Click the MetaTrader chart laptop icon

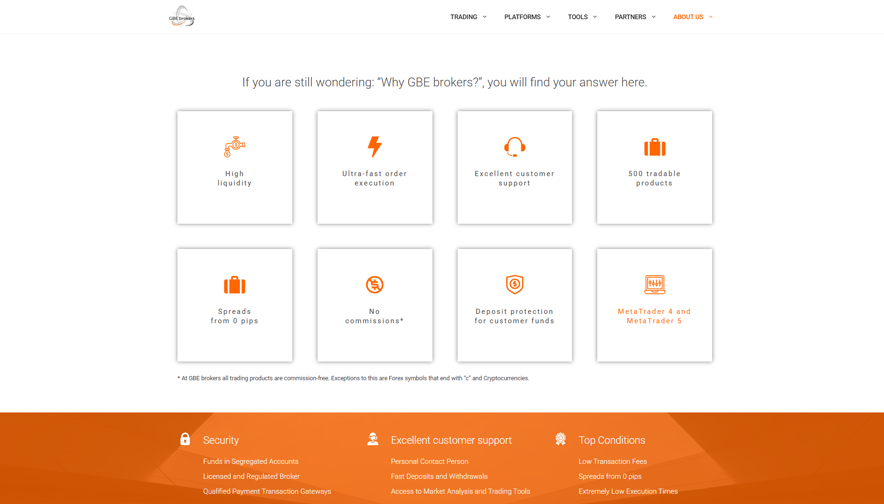(x=655, y=284)
